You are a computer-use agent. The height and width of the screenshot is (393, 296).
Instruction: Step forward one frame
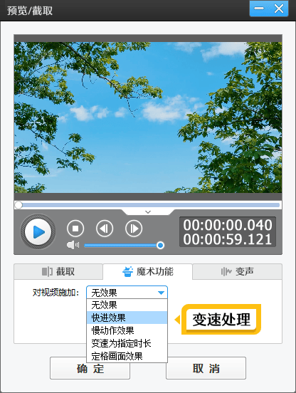pos(134,229)
